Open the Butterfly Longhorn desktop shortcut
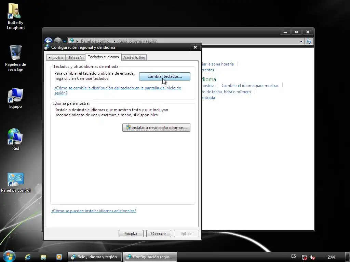The height and width of the screenshot is (262, 350). [15, 16]
